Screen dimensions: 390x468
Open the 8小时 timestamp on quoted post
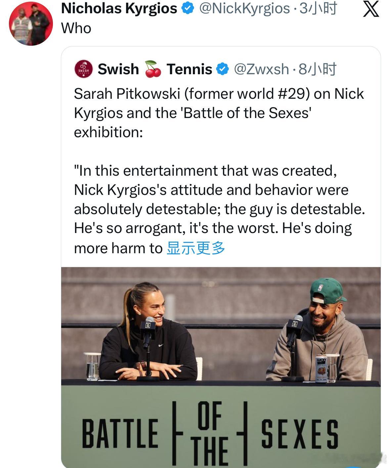tap(317, 69)
